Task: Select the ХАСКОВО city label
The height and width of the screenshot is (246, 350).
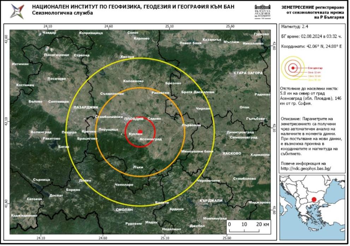Action: coord(232,153)
